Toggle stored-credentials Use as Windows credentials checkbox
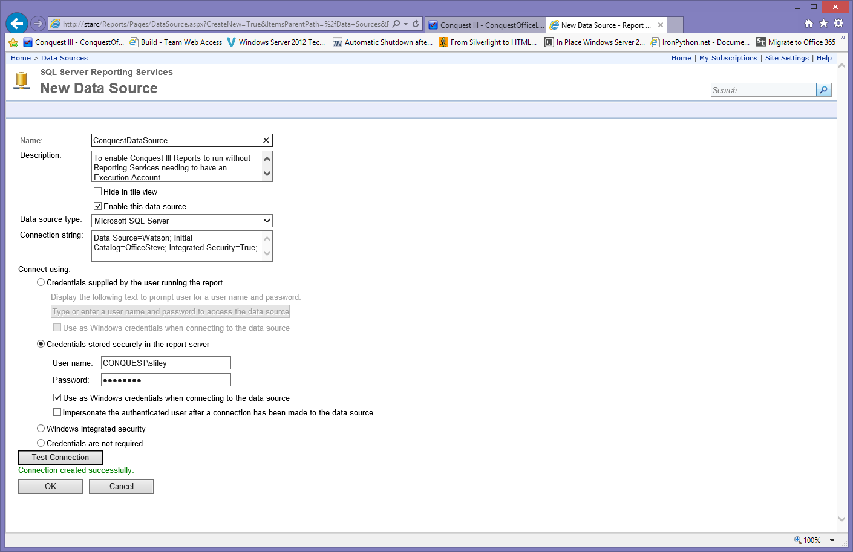 pyautogui.click(x=57, y=398)
